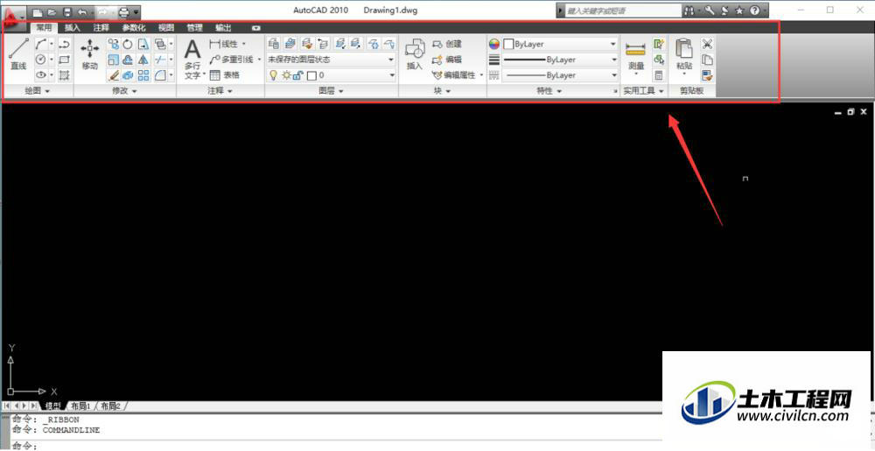875x451 pixels.
Task: Select the Rectangle drawing tool
Action: click(64, 60)
